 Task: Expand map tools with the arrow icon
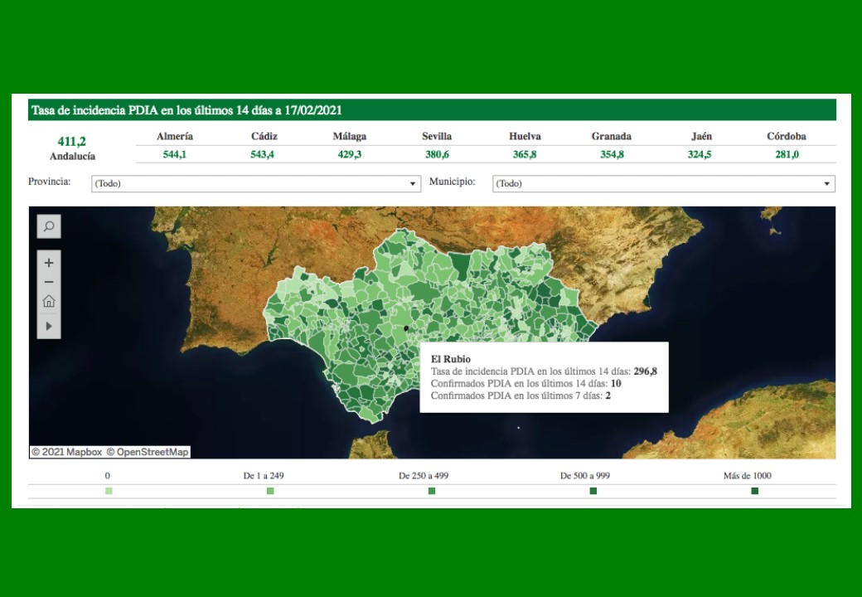(49, 326)
